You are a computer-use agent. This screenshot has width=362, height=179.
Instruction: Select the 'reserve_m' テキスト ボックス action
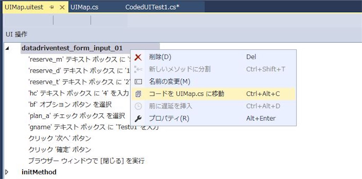click(x=80, y=60)
